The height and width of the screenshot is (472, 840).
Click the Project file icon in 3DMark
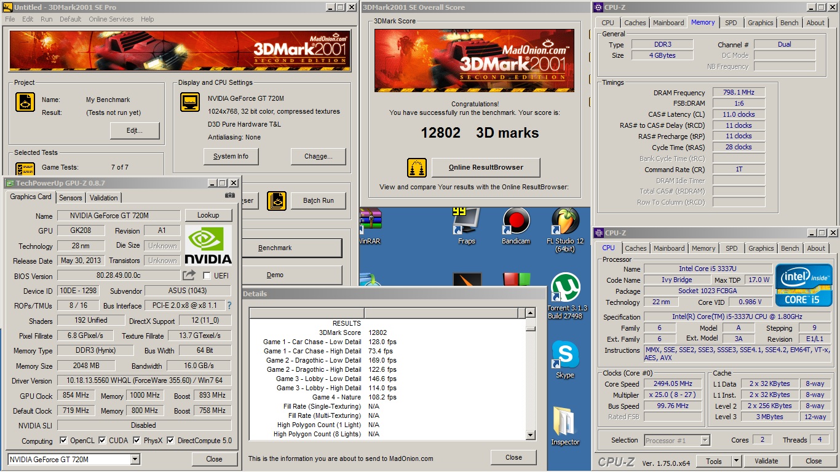coord(25,102)
